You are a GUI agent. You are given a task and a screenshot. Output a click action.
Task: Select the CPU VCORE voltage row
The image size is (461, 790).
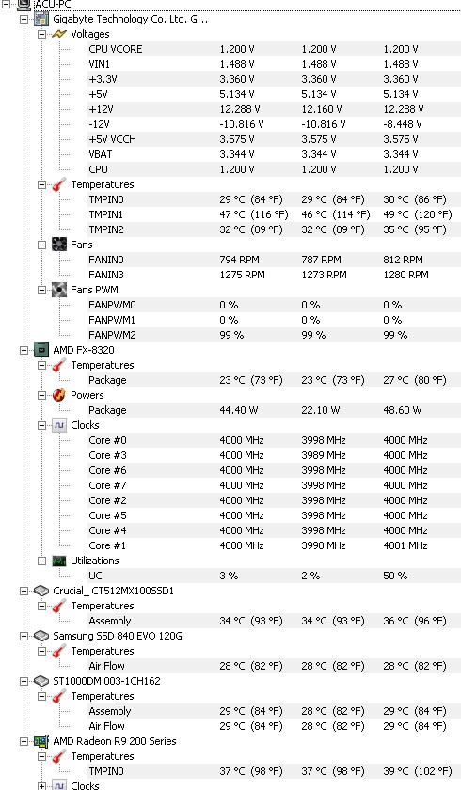[x=274, y=49]
